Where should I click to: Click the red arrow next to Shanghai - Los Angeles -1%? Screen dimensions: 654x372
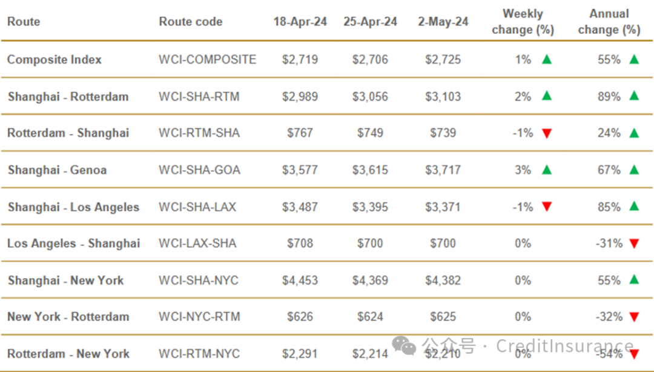pyautogui.click(x=546, y=207)
